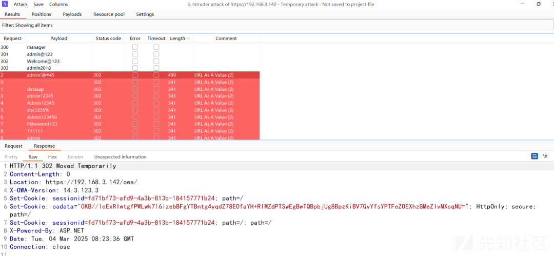Select the datasap payload row

[x=130, y=89]
